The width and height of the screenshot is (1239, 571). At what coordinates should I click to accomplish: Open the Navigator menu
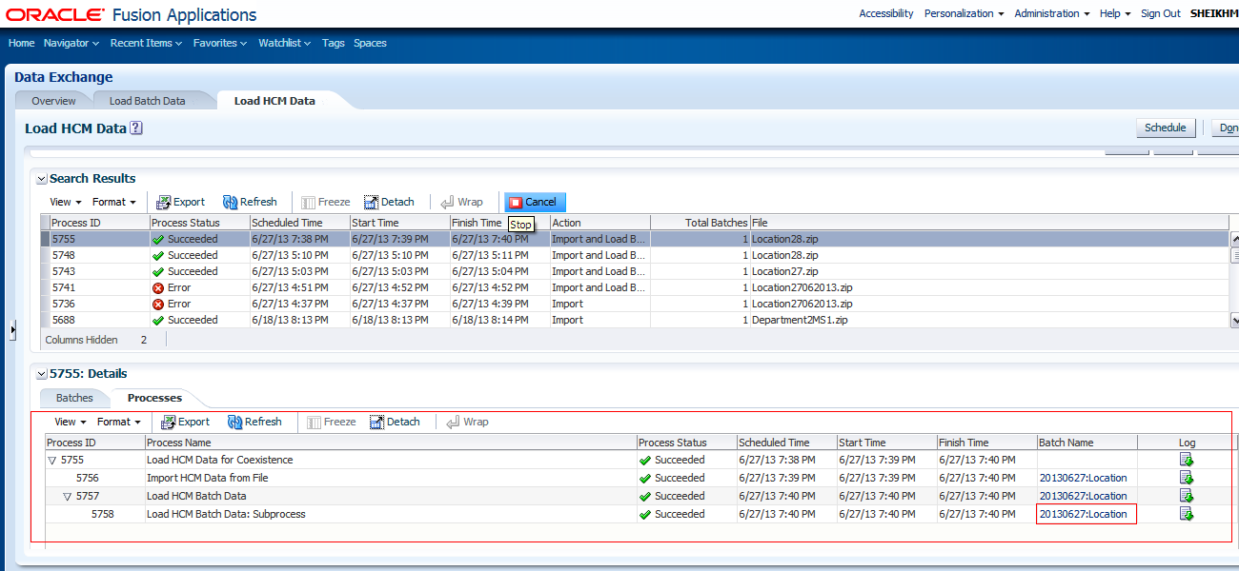[x=71, y=43]
